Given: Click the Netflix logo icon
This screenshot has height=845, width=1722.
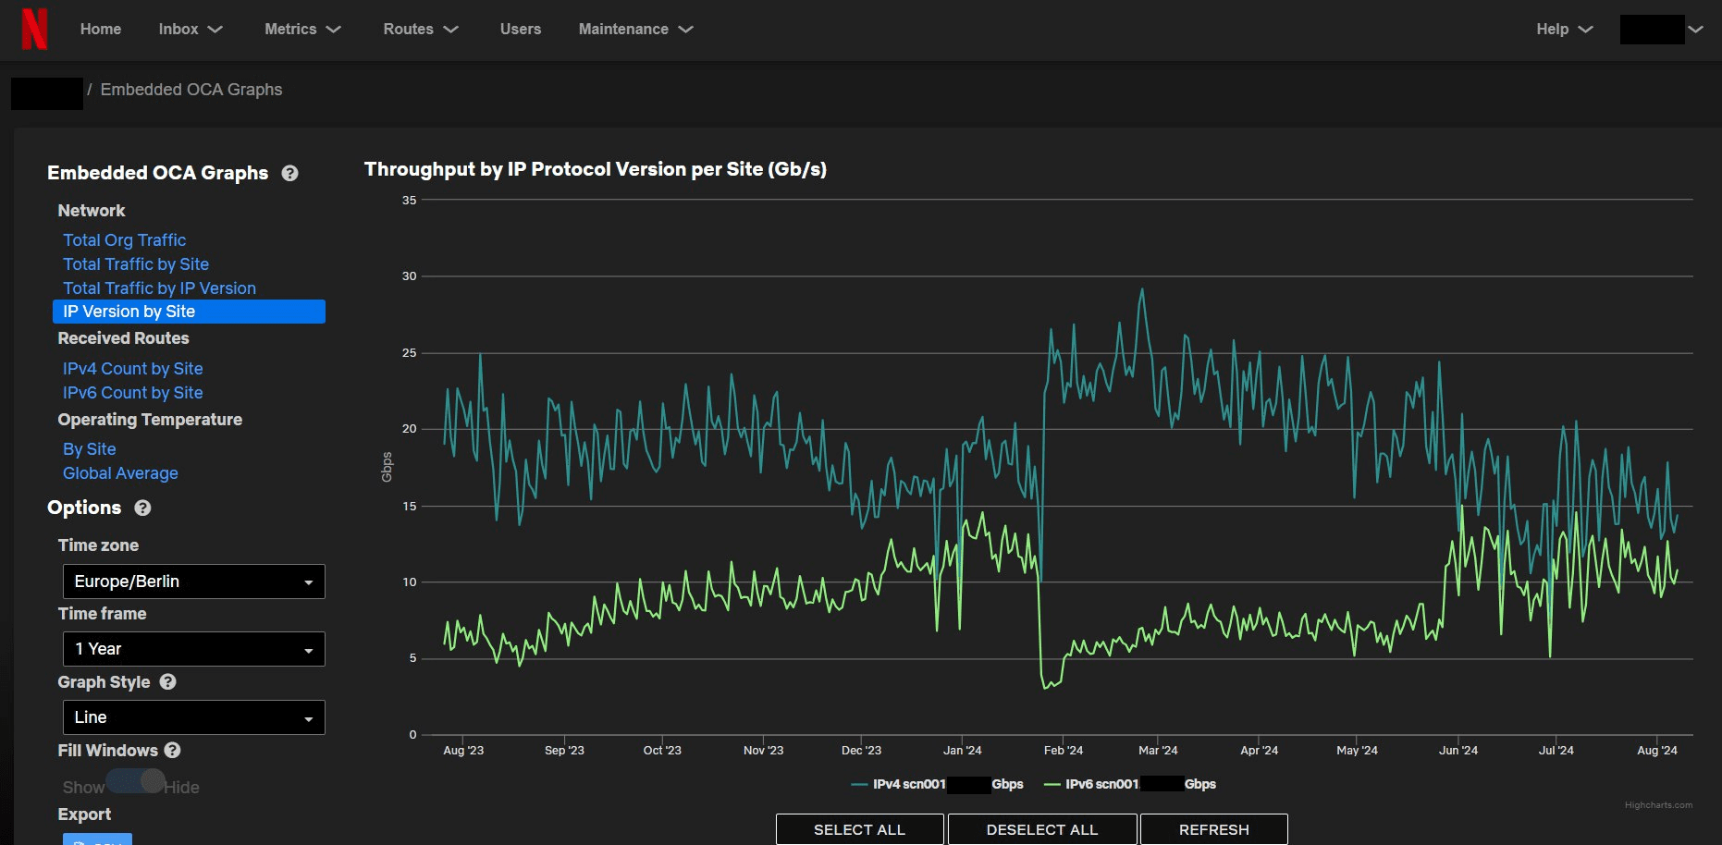Looking at the screenshot, I should pyautogui.click(x=34, y=29).
